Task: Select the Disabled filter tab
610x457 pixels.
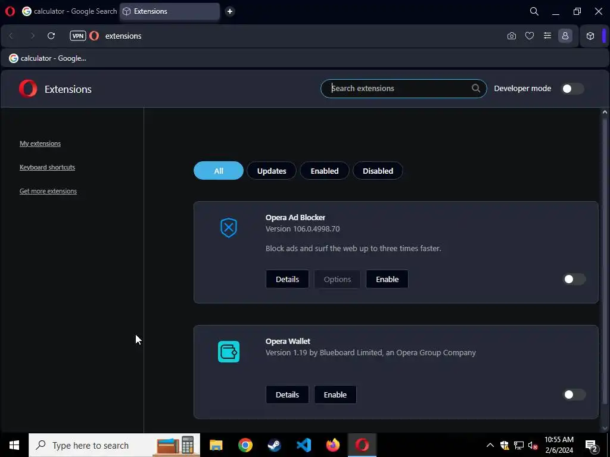Action: (378, 171)
